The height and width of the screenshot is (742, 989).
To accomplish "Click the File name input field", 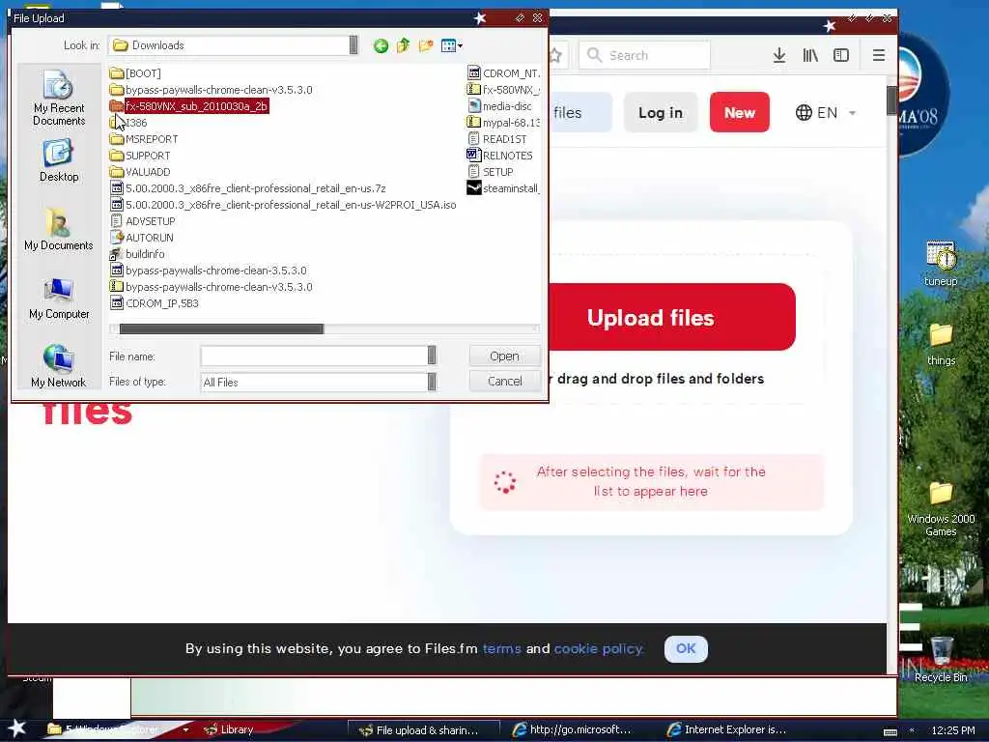I will [314, 356].
